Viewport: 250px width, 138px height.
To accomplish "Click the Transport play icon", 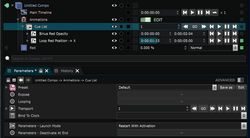I will (x=12, y=109).
